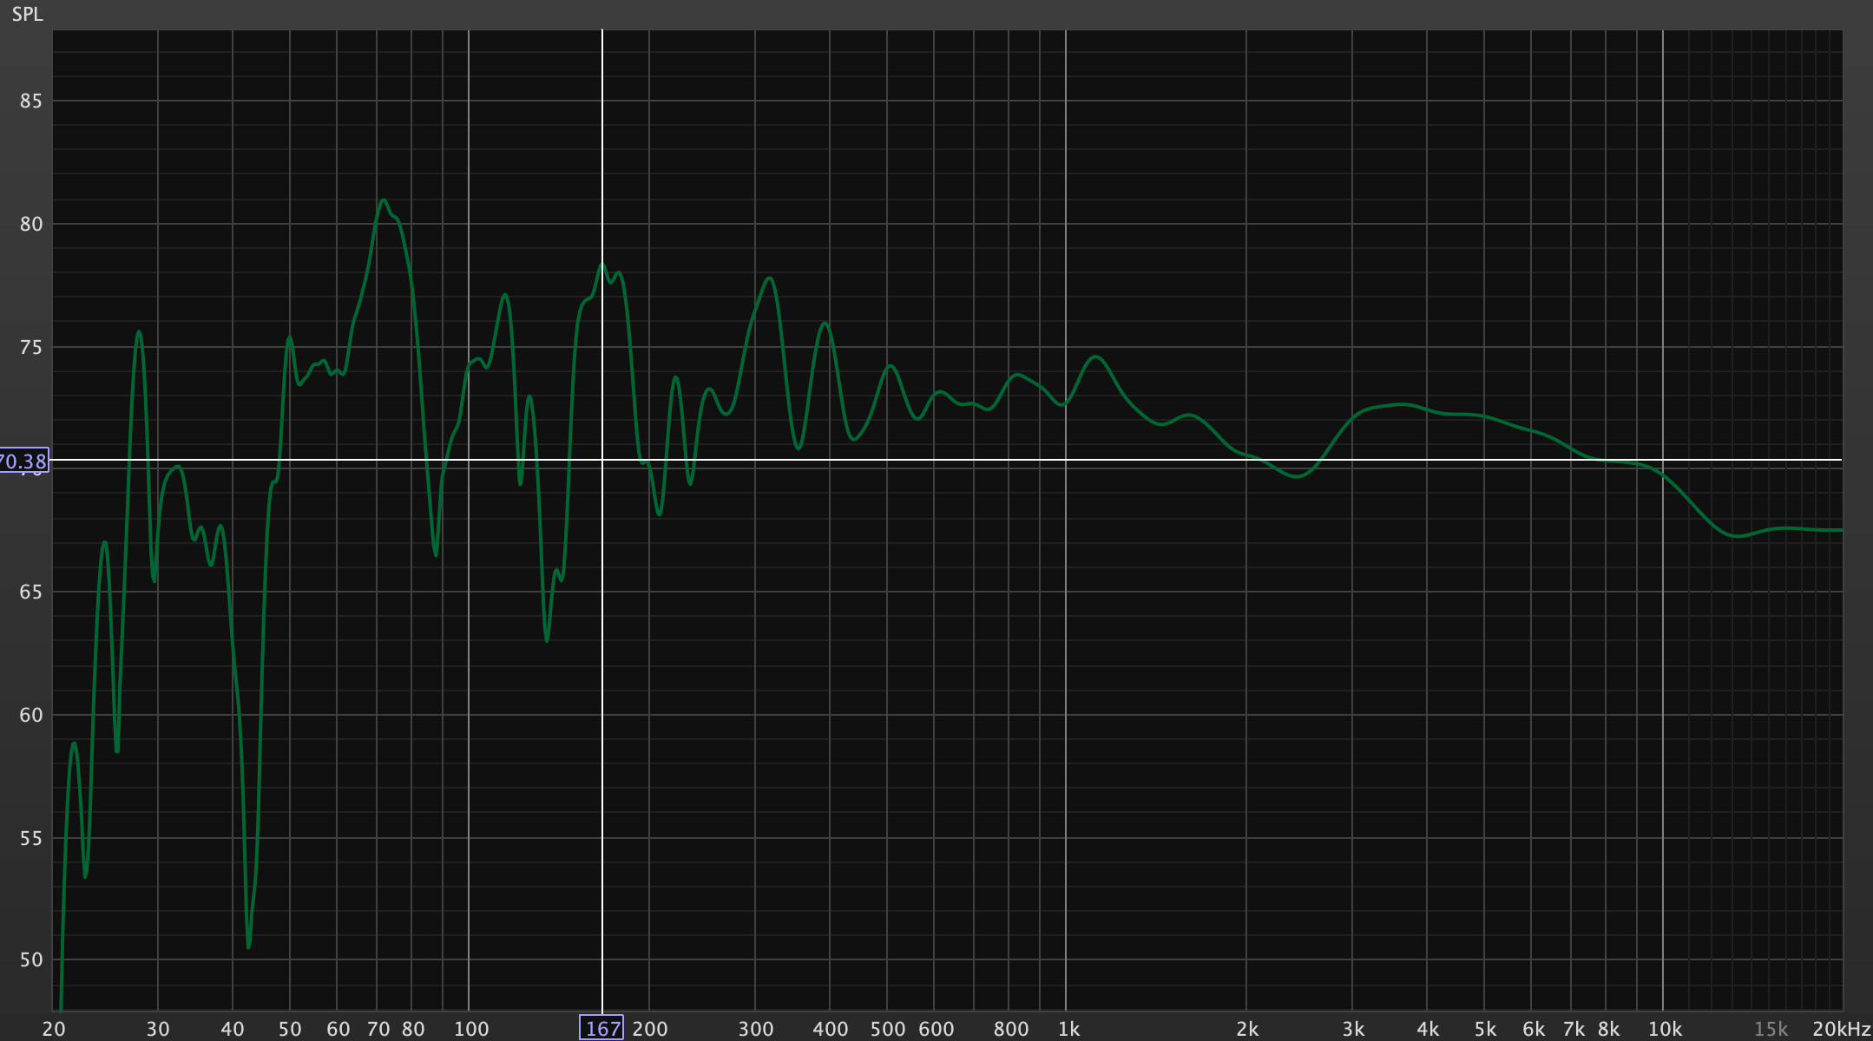Click the 50 dB axis label
Image resolution: width=1873 pixels, height=1041 pixels.
pos(30,960)
